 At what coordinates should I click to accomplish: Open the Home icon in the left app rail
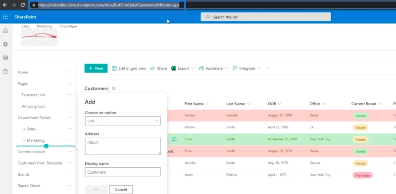click(x=5, y=31)
